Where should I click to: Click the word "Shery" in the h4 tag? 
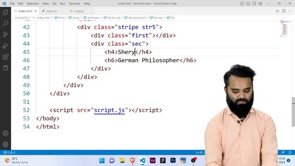coord(126,52)
